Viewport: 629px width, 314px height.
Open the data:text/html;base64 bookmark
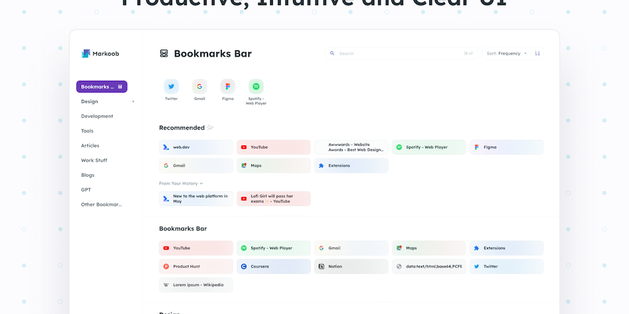point(429,266)
